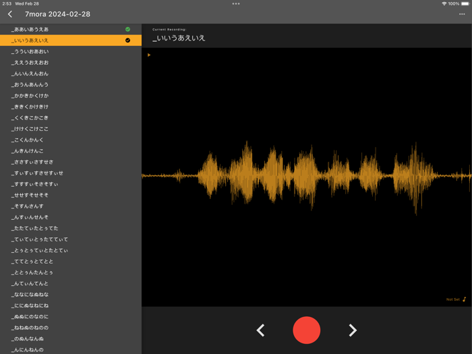Screen dimensions: 472x354
Task: Select the _んすぃんせんそ line
Action: click(71, 217)
